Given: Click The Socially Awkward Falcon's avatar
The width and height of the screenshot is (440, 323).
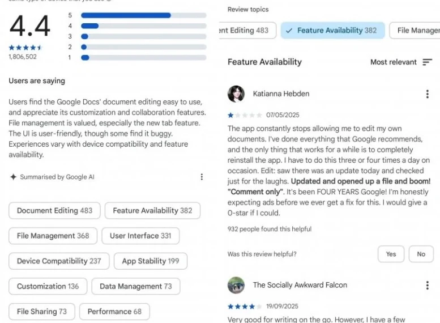Looking at the screenshot, I should (x=236, y=285).
